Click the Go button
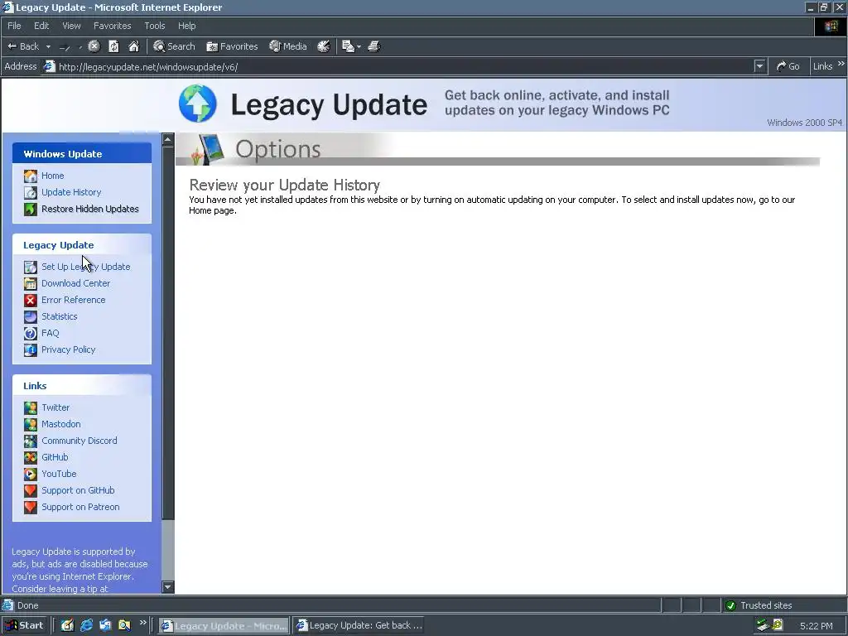 click(788, 66)
